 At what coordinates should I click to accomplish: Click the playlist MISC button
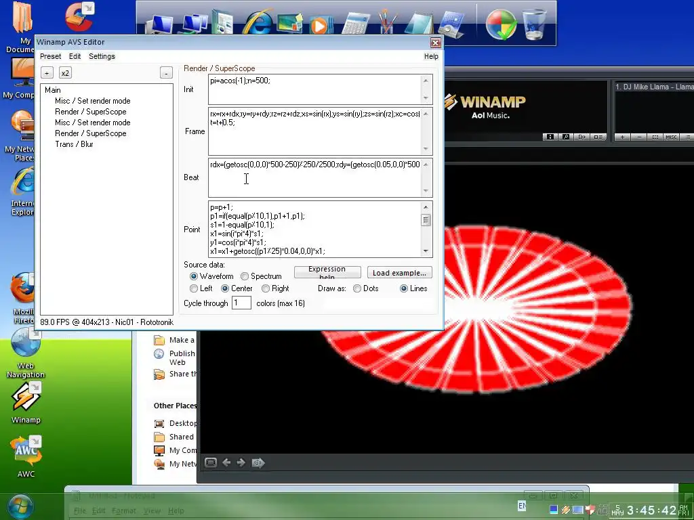671,137
